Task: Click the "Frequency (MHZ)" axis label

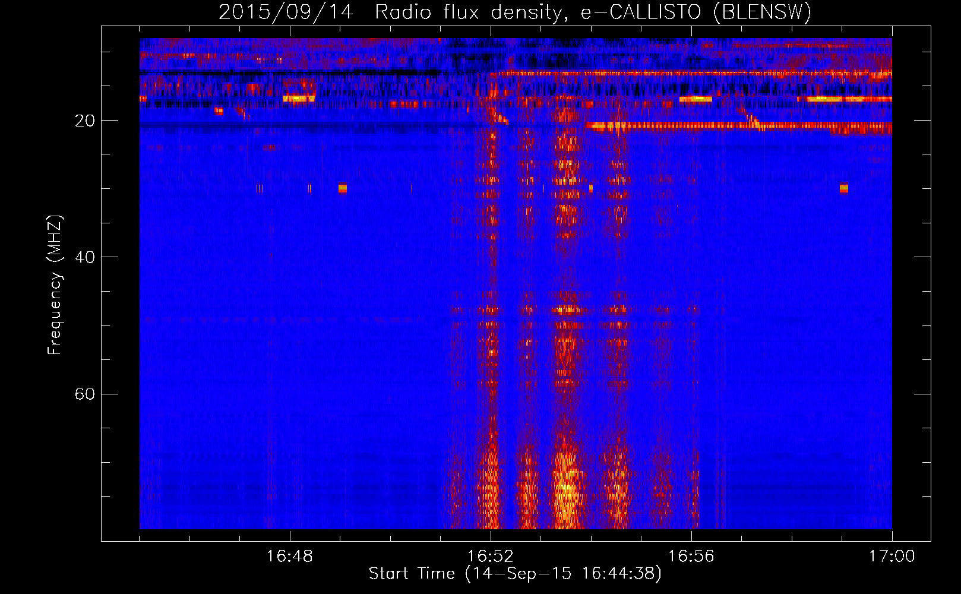Action: pyautogui.click(x=55, y=285)
